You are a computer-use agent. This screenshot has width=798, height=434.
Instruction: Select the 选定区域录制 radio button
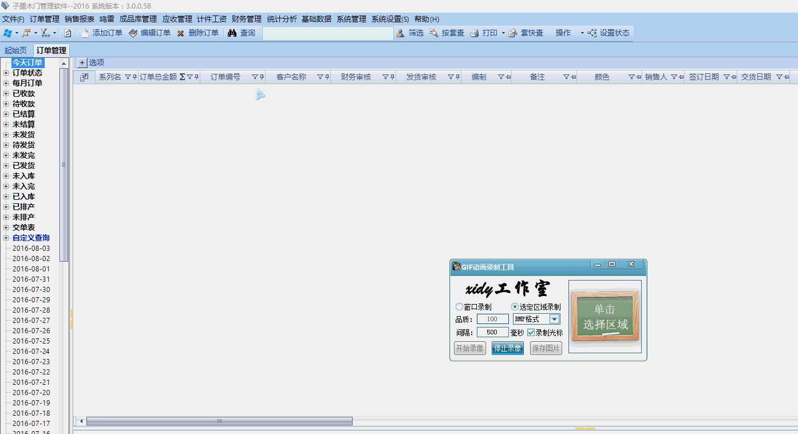tap(515, 307)
